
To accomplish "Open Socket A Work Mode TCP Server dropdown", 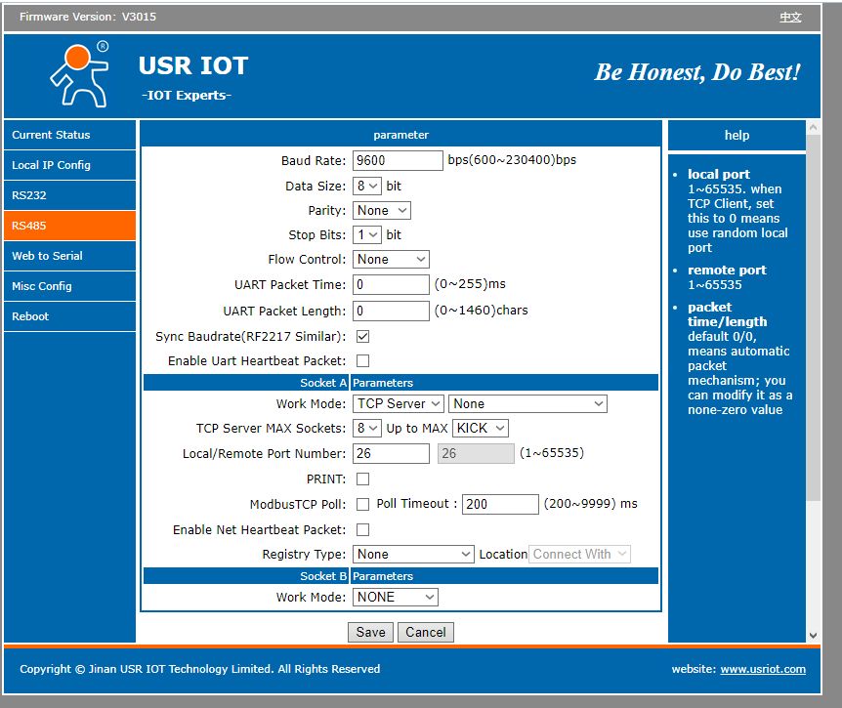I will (399, 403).
